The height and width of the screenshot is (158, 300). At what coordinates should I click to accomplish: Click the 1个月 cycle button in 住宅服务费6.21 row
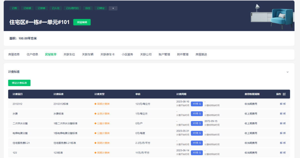pos(197,143)
